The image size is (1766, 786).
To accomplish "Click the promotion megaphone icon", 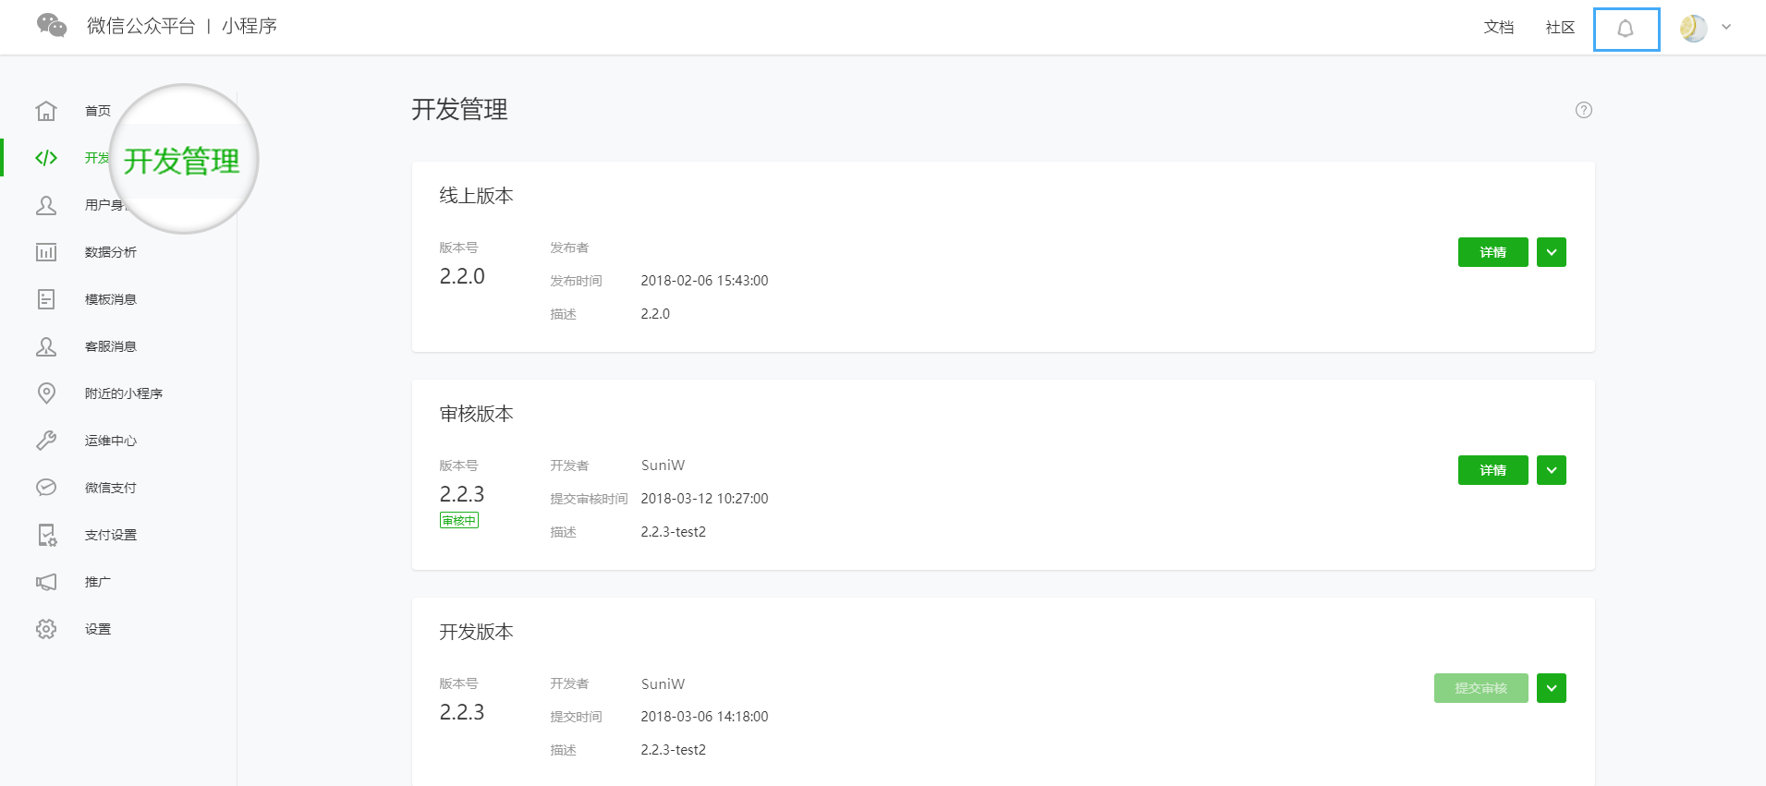I will pos(46,582).
